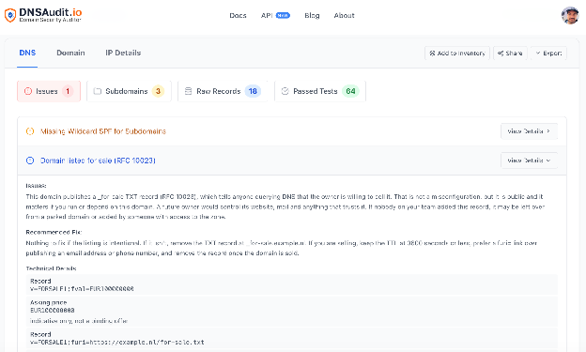Switch to the IP Details tab

pos(123,53)
